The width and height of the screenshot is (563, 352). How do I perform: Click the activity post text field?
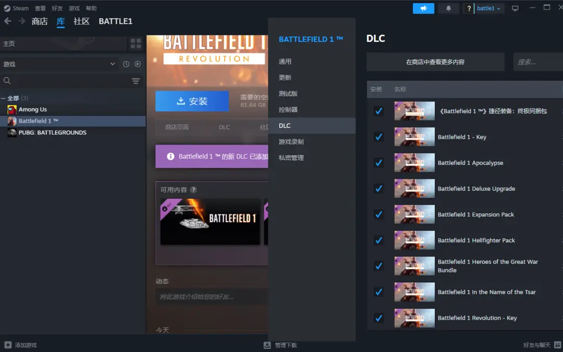tap(212, 297)
